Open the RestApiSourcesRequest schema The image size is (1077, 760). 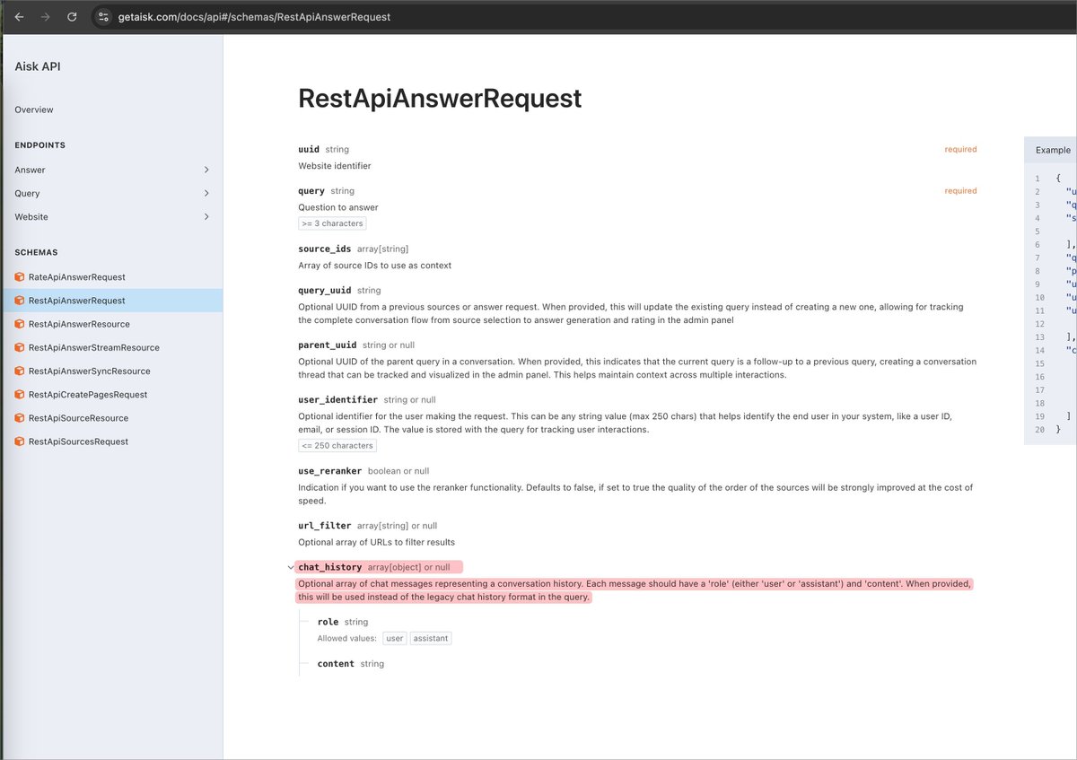[111, 441]
